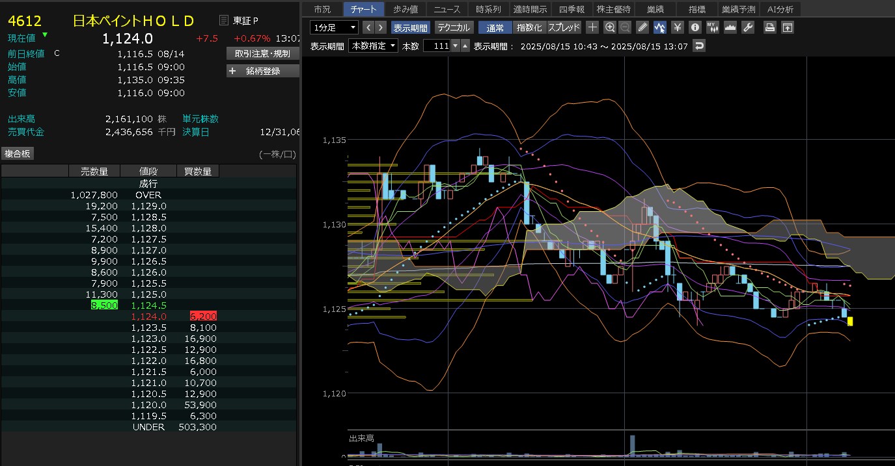Zoom out on the chart
The image size is (895, 466).
(625, 27)
